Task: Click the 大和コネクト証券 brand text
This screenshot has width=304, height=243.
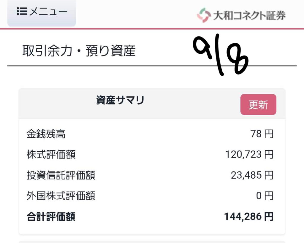Action: coord(249,15)
